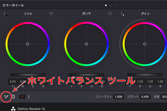Click the contrast (コントラスト) value field
This screenshot has height=111, width=167.
(118, 97)
